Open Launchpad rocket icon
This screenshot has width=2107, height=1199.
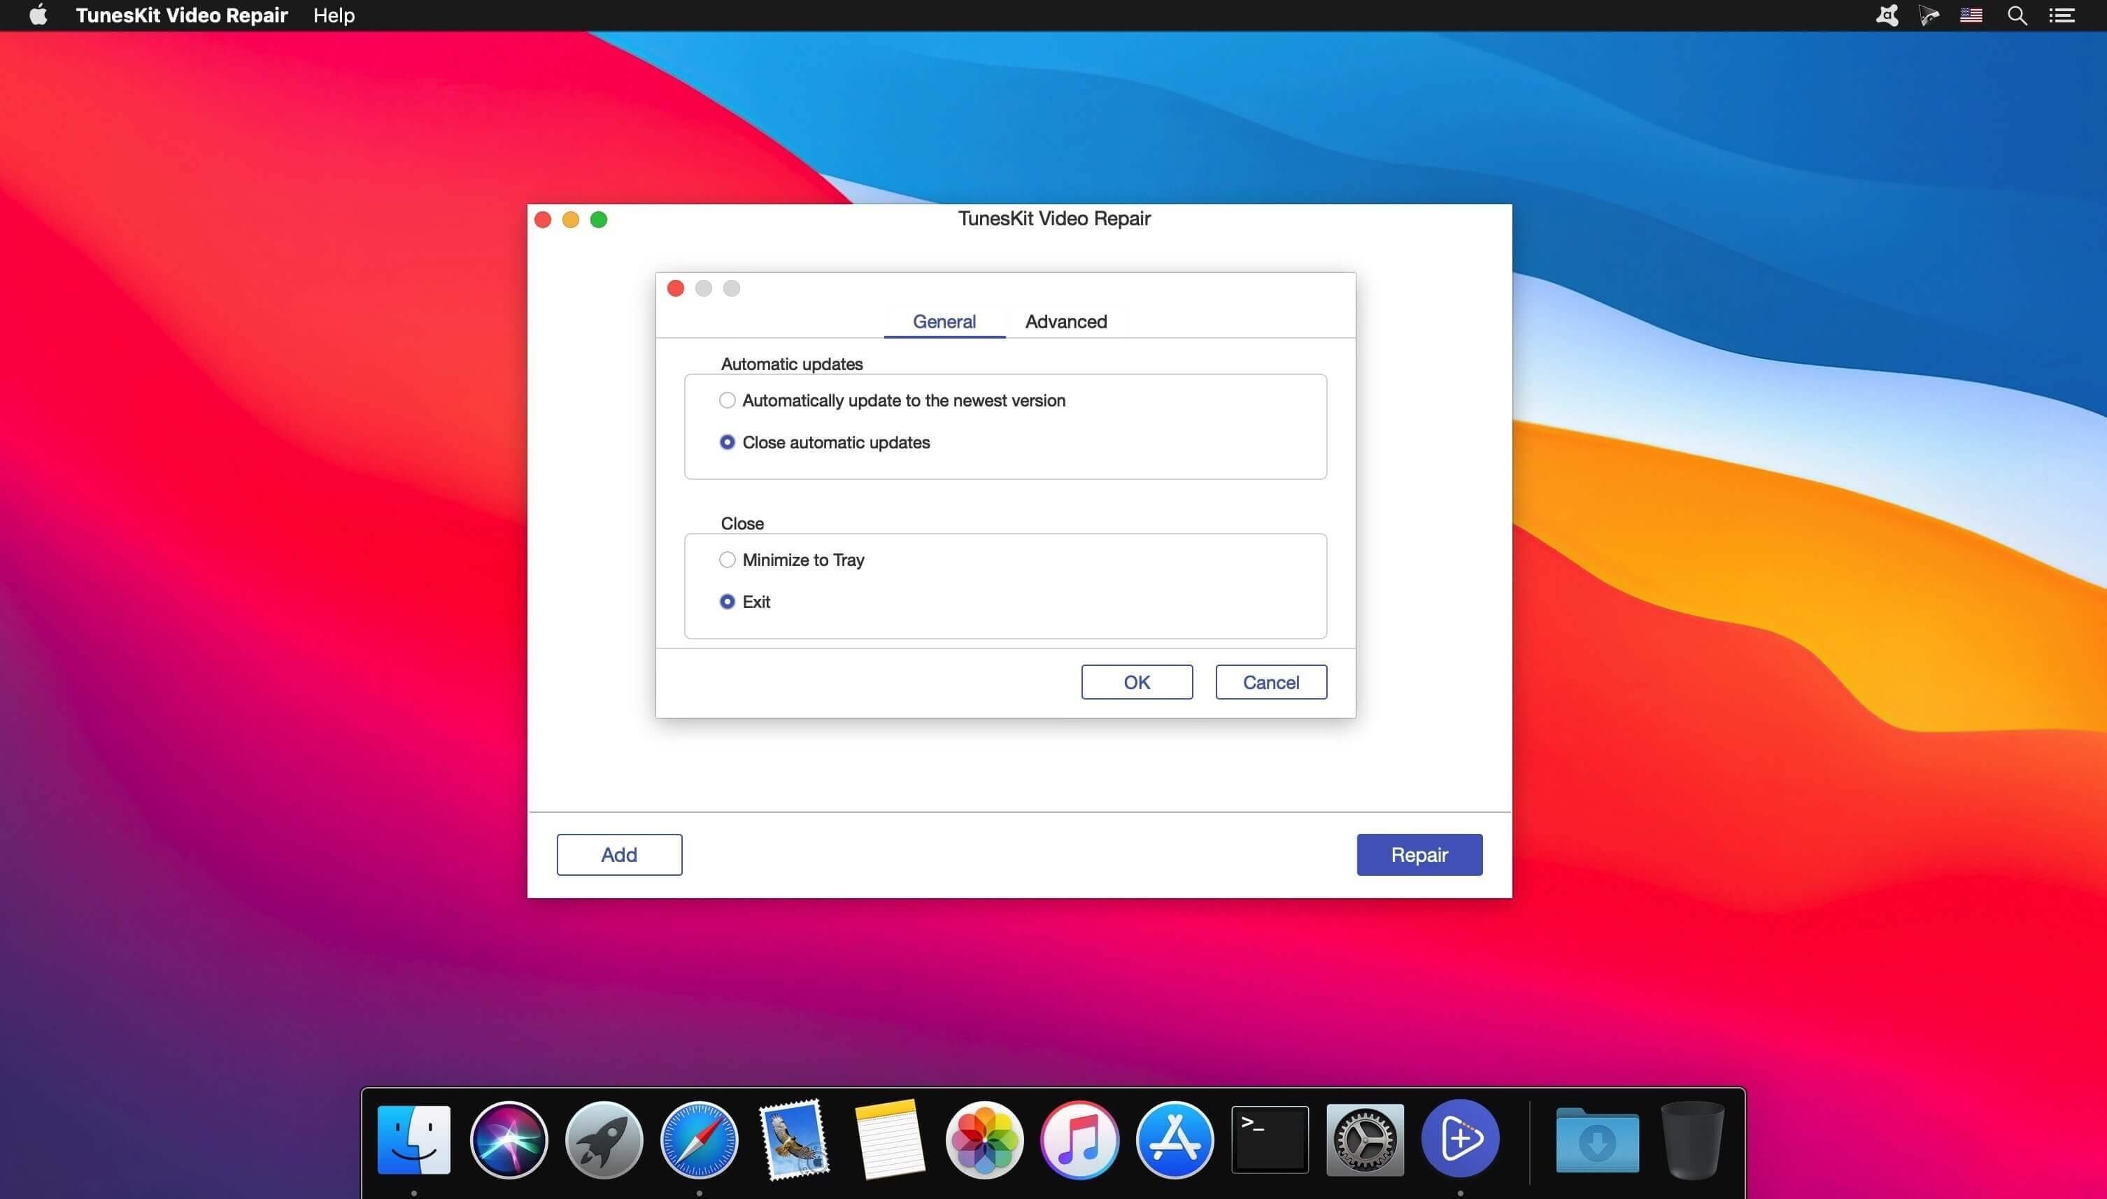(x=604, y=1139)
